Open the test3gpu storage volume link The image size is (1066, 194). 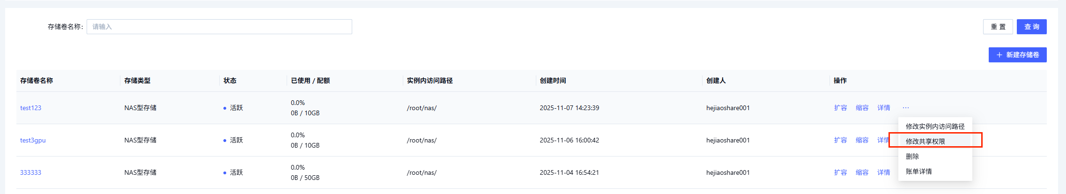pos(33,140)
